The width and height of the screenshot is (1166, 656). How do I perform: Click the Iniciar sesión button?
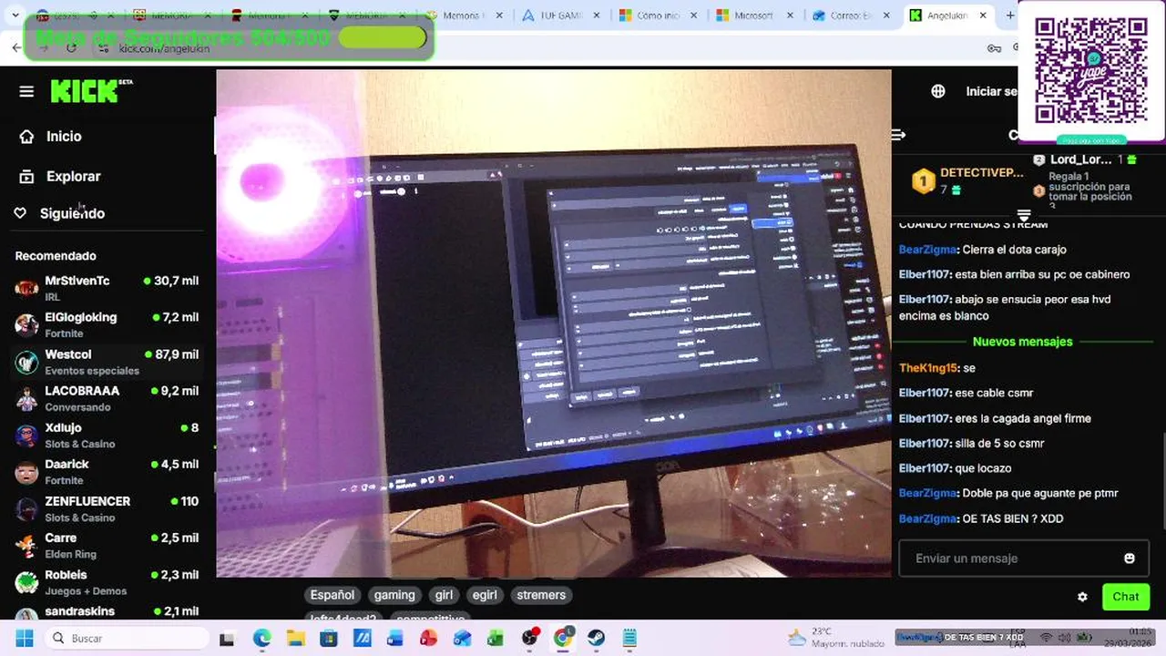pyautogui.click(x=991, y=91)
